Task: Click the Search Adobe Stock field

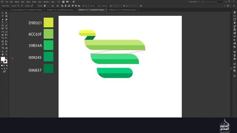Action: point(212,2)
